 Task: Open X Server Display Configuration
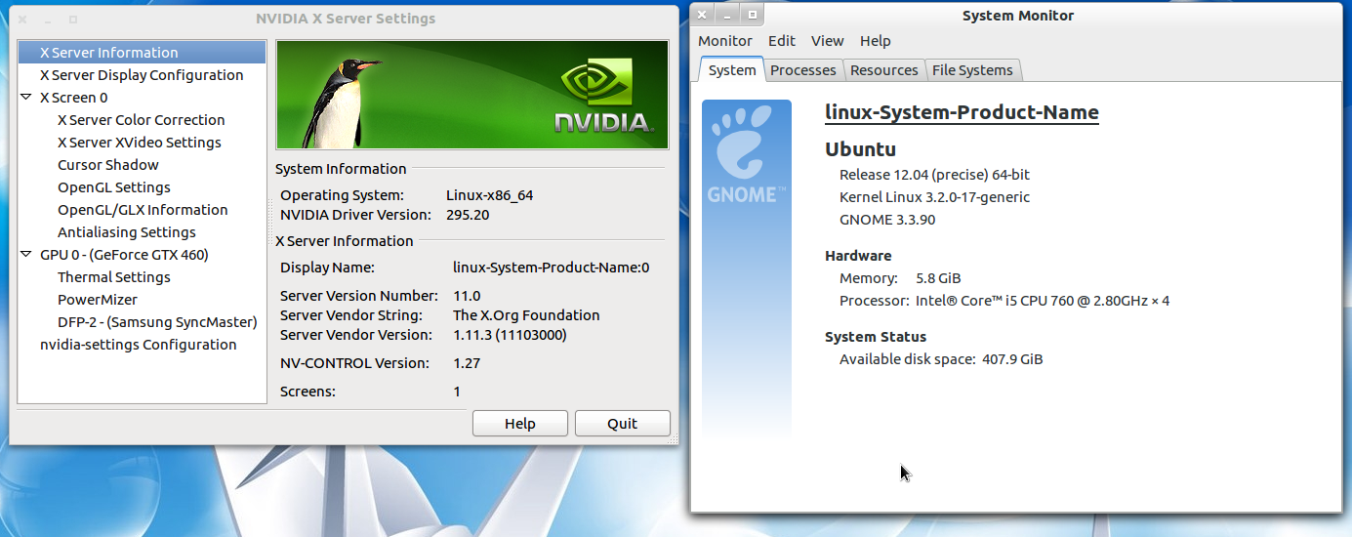pyautogui.click(x=142, y=75)
